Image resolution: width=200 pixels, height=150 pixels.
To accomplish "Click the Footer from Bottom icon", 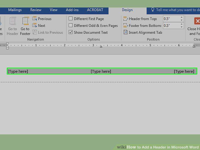I will pos(126,25).
